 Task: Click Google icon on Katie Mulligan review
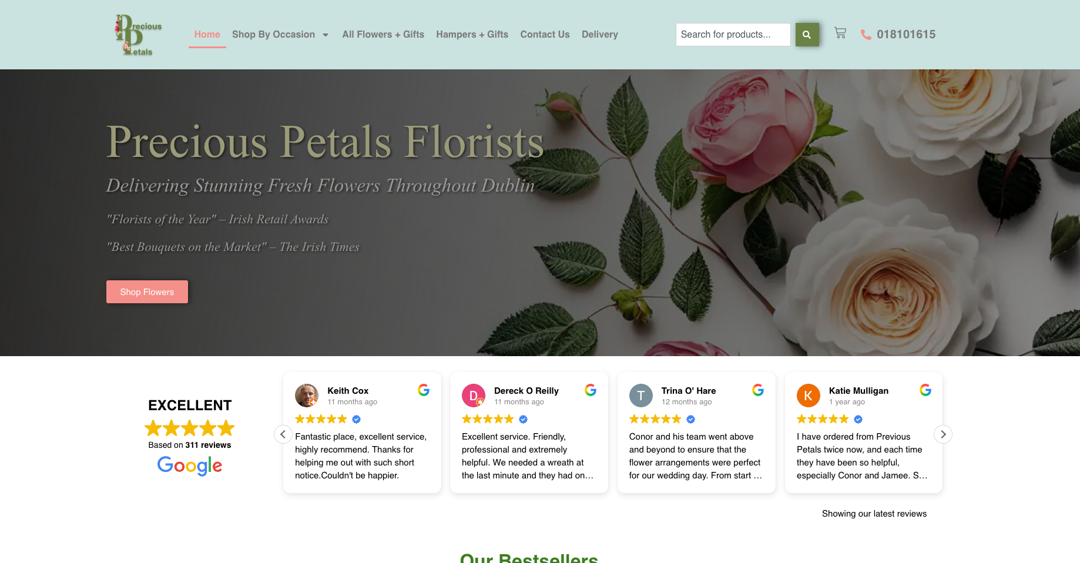click(x=925, y=390)
